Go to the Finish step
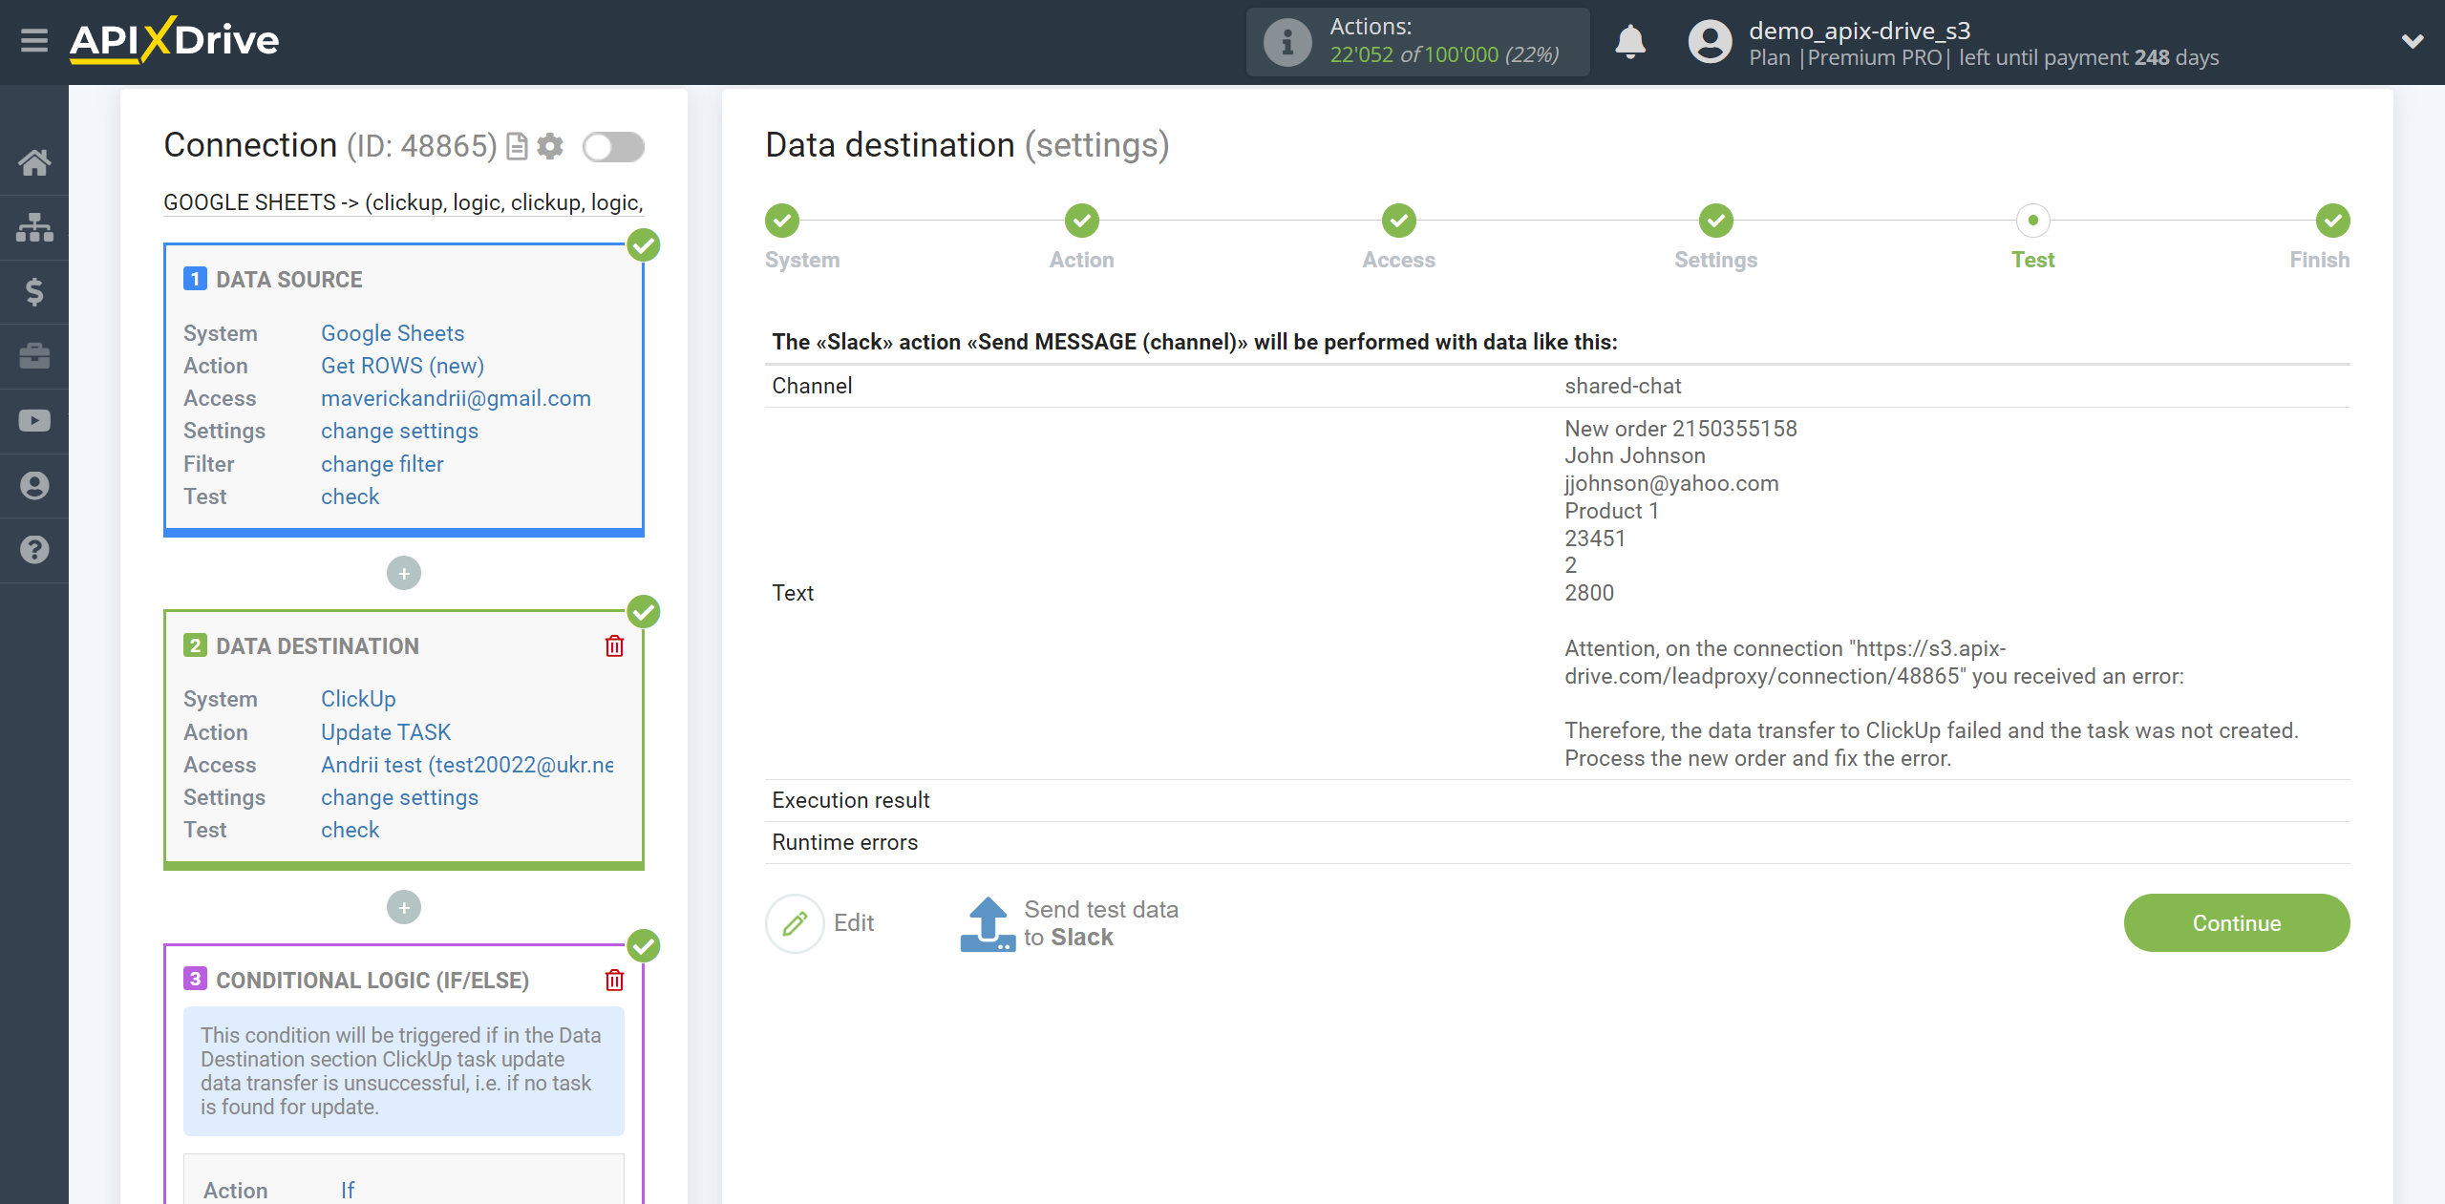 point(2333,221)
